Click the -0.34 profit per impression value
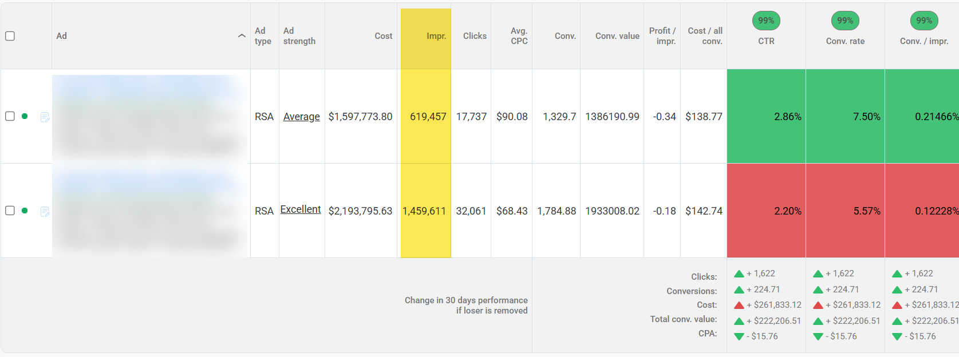Viewport: 959px width, 357px height. (664, 117)
